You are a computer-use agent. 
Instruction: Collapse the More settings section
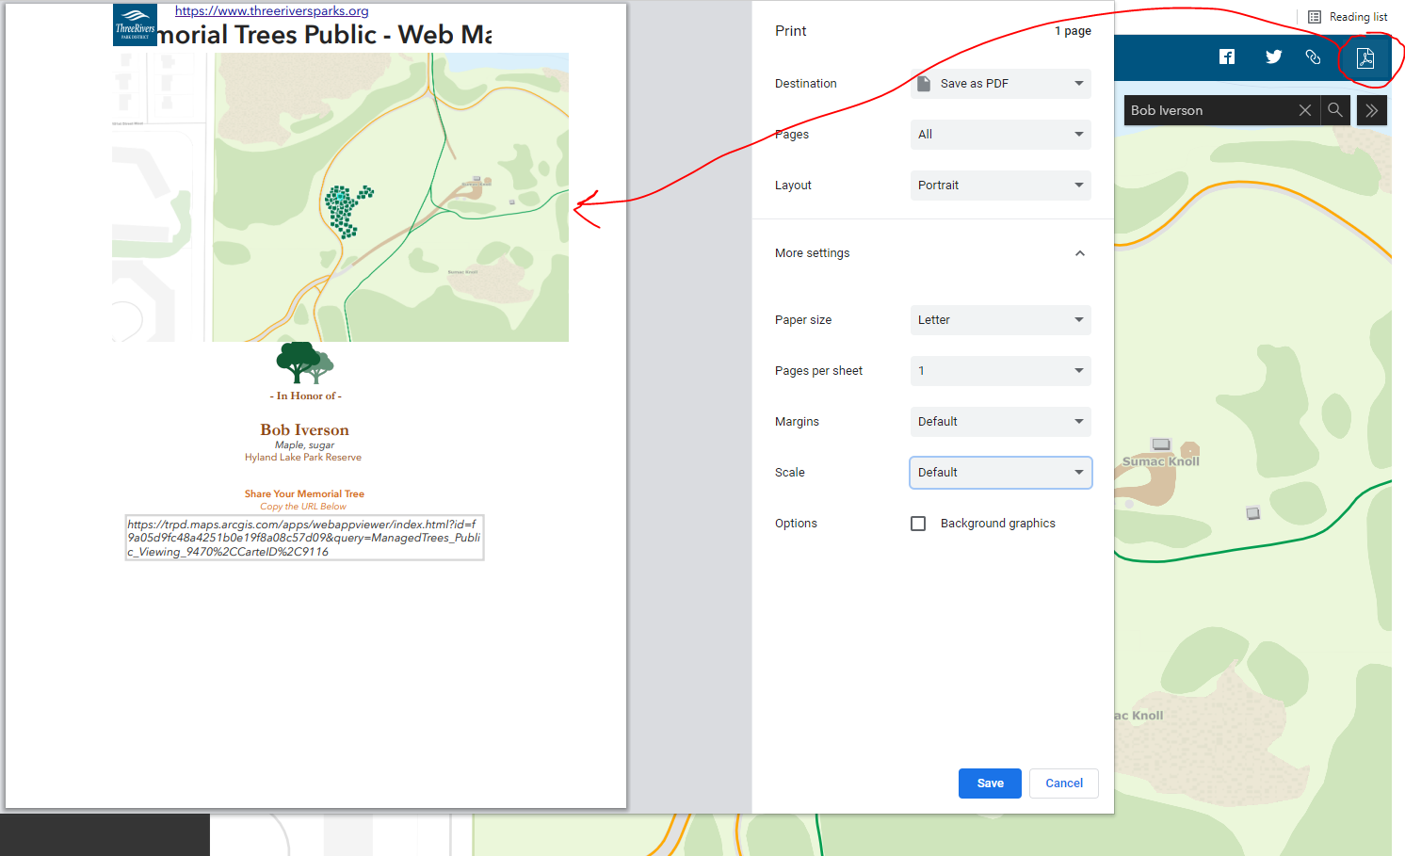[x=1079, y=252]
